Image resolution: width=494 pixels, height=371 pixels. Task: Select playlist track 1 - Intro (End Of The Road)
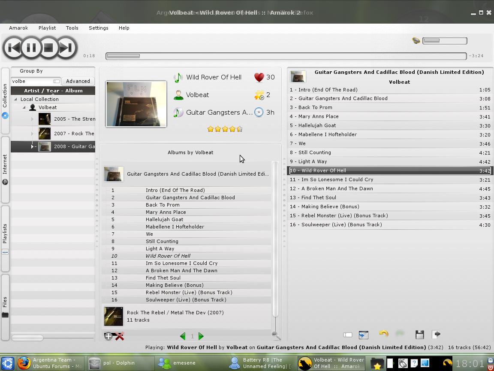pyautogui.click(x=390, y=90)
